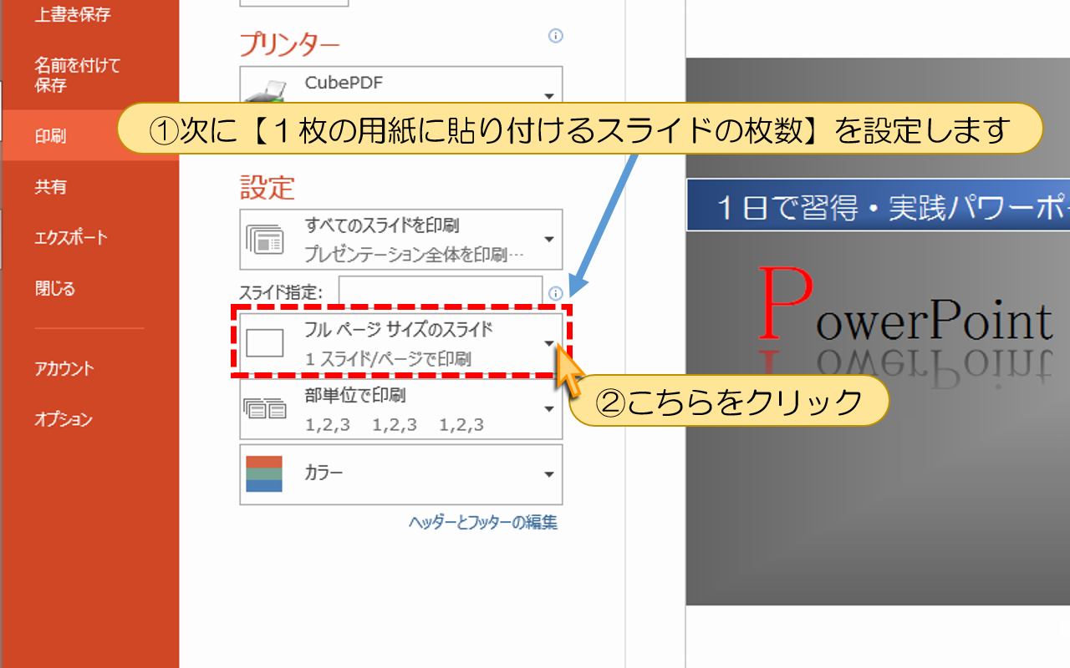Open ヘッダーとフッターの編集 link
The width and height of the screenshot is (1070, 668).
[x=483, y=523]
